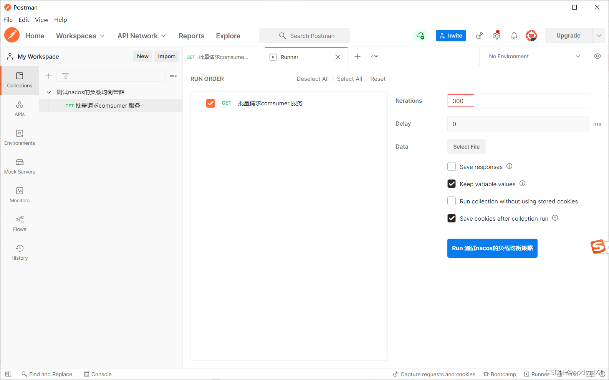
Task: Open the Upgrade dropdown arrow
Action: (x=599, y=36)
